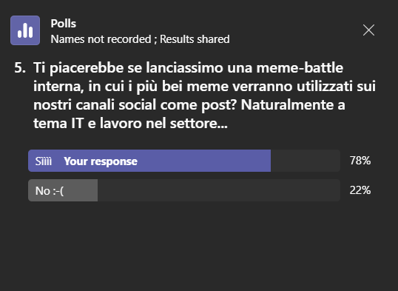Click the "Results shared" status text
Image resolution: width=398 pixels, height=291 pixels.
(x=195, y=39)
